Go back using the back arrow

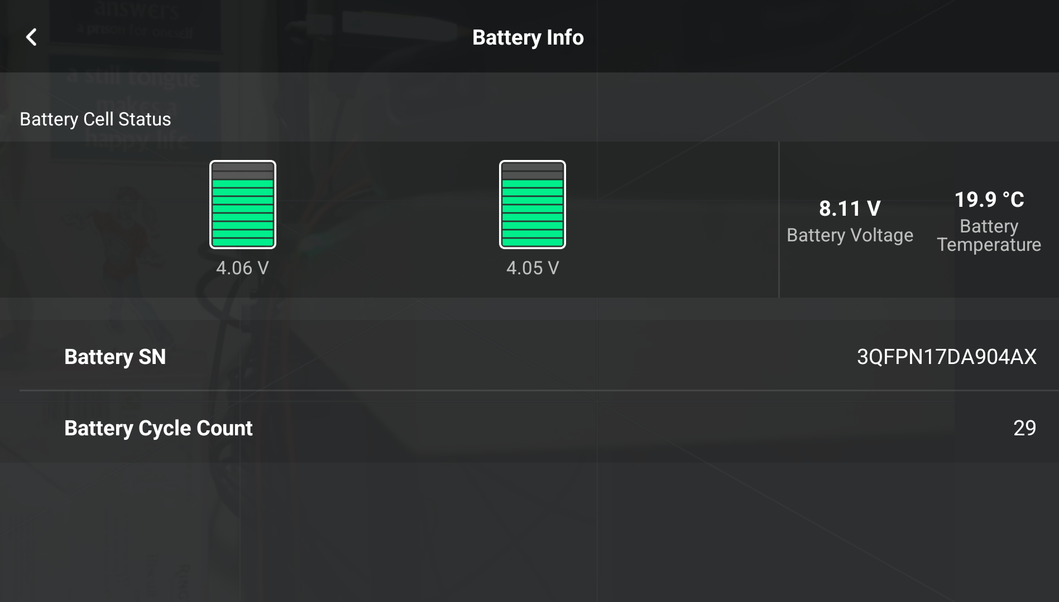click(x=32, y=37)
